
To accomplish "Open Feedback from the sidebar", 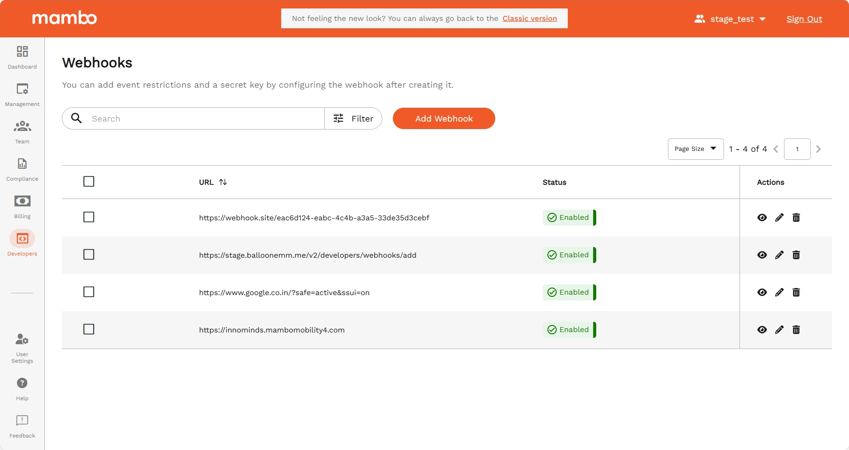I will click(x=21, y=426).
